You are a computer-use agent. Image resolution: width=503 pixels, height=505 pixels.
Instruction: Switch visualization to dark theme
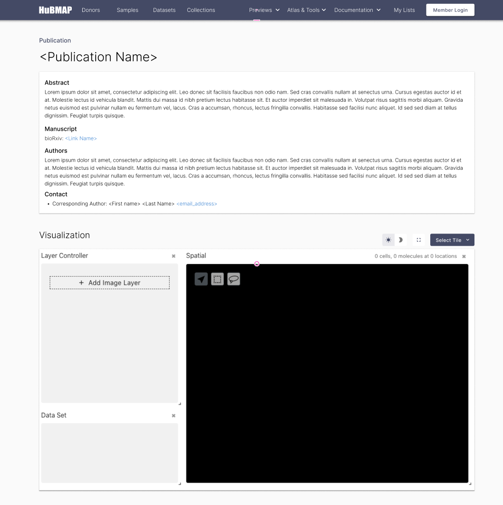[400, 240]
